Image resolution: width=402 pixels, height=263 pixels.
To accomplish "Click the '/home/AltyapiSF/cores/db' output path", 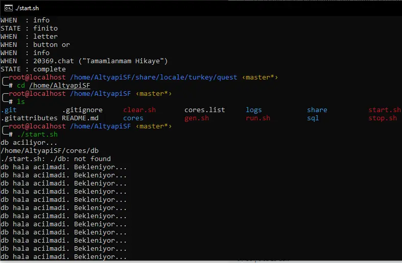I will point(50,151).
